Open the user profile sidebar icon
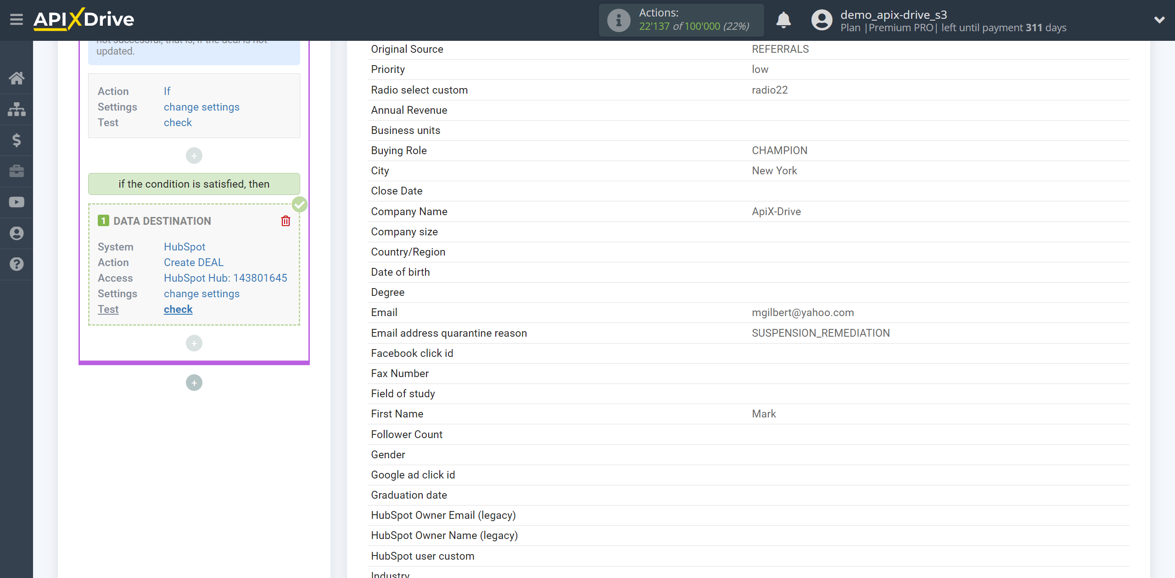Image resolution: width=1175 pixels, height=578 pixels. [17, 233]
